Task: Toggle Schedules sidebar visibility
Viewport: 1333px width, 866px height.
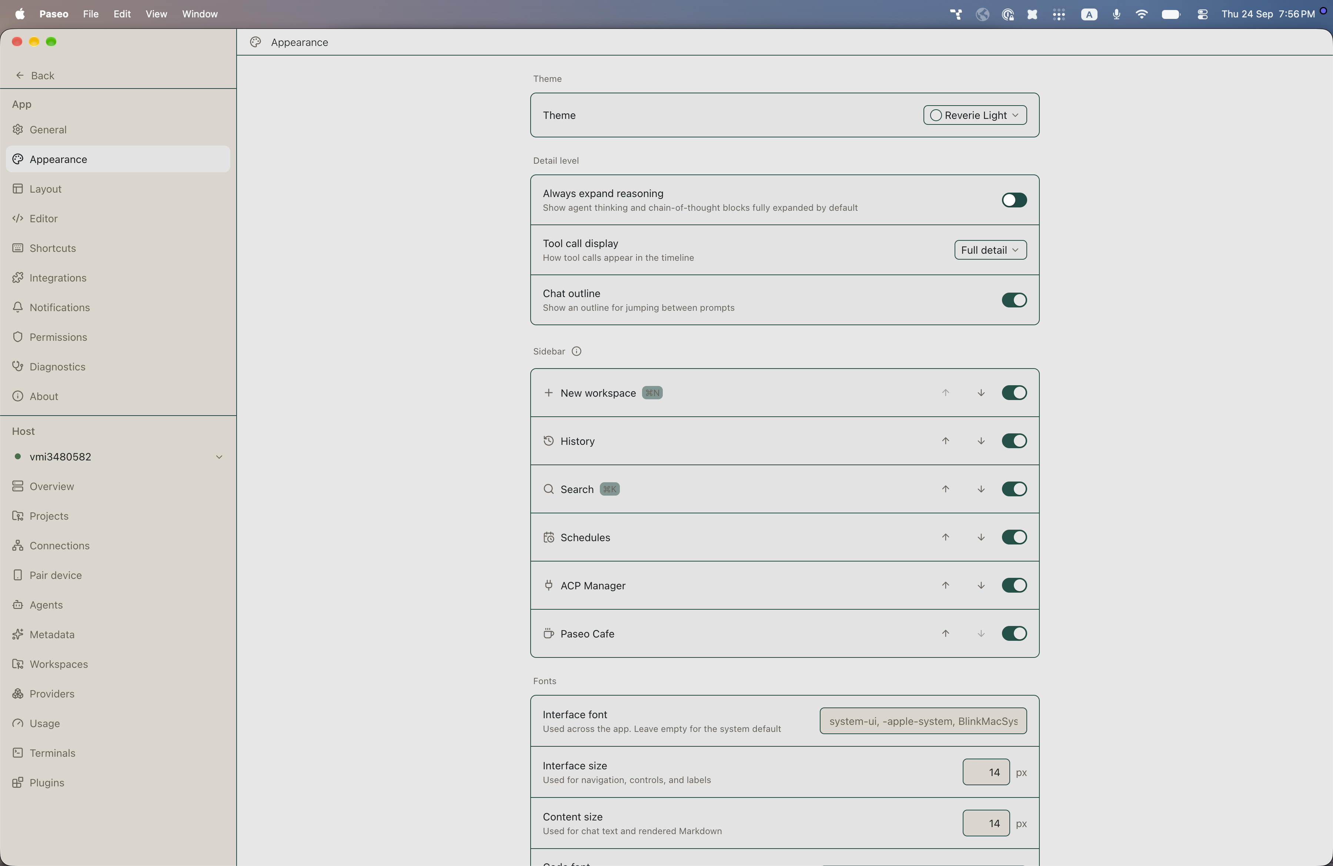Action: (x=1014, y=537)
